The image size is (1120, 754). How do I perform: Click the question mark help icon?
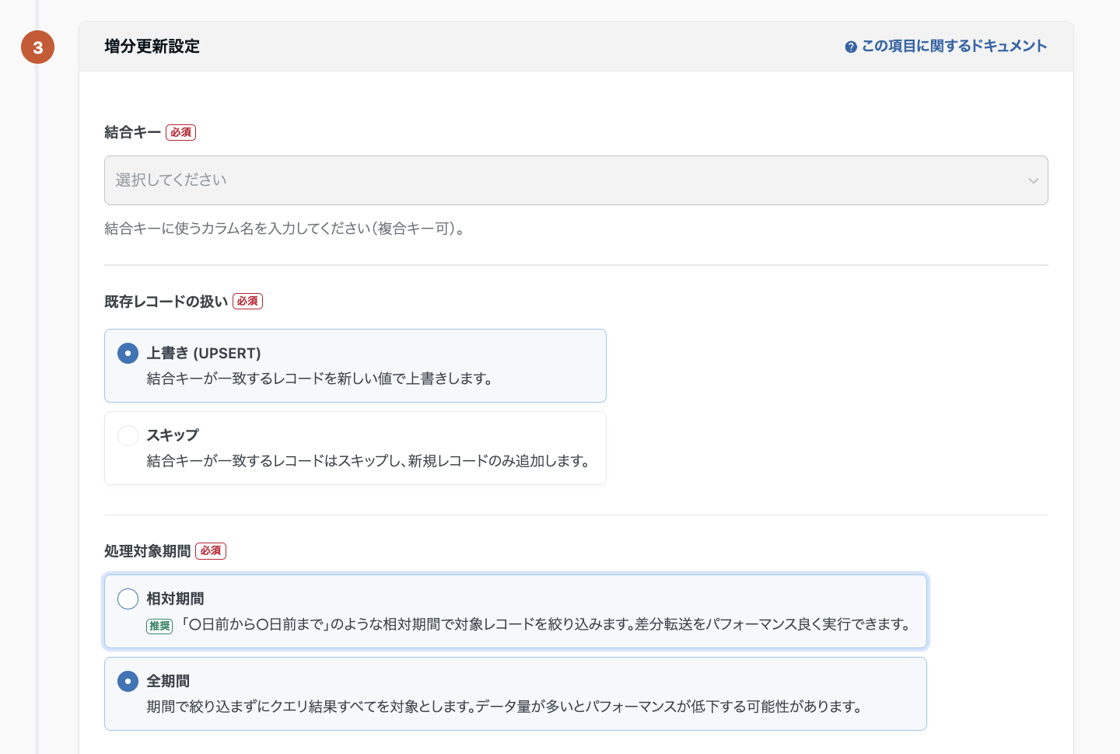(x=851, y=47)
